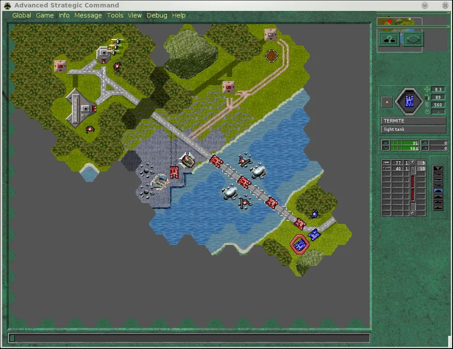Open the Game menu

pos(45,15)
